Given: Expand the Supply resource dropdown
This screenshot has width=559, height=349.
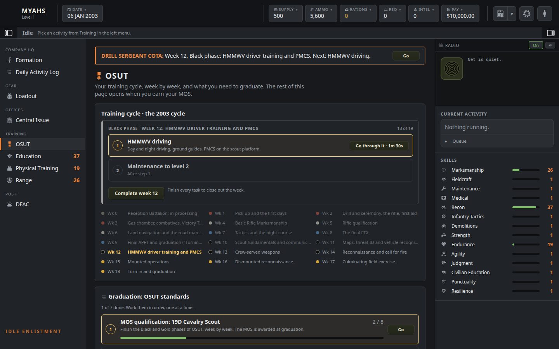Looking at the screenshot, I should click(286, 13).
